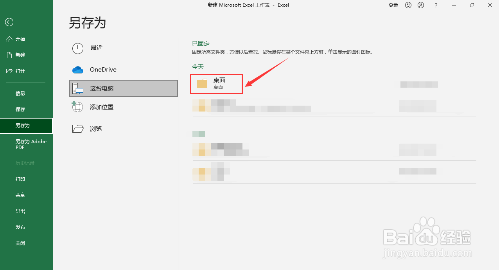Image resolution: width=499 pixels, height=270 pixels.
Task: Select OneDrive location label
Action: tap(103, 69)
